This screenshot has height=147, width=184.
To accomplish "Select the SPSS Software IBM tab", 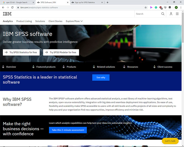I will pos(53,2).
